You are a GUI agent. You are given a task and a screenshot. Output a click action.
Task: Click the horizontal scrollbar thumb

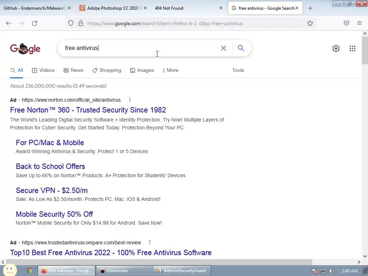click(x=159, y=262)
